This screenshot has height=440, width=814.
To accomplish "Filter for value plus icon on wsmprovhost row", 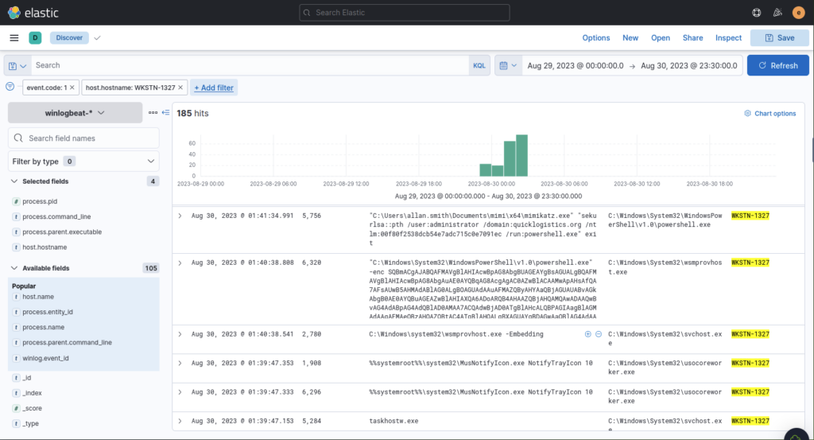I will pos(587,334).
